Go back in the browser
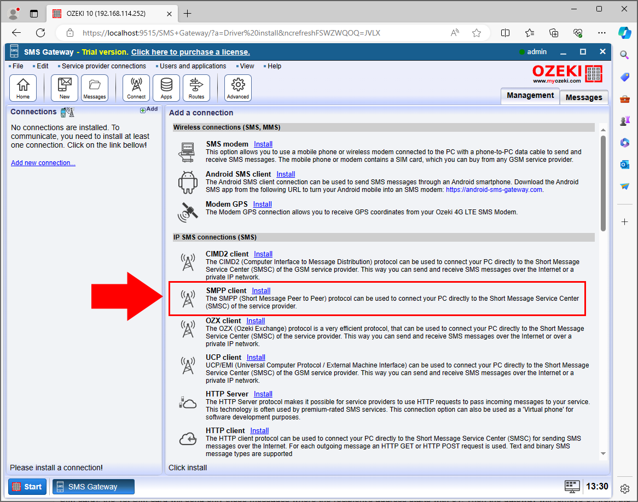Image resolution: width=638 pixels, height=502 pixels. pos(16,33)
